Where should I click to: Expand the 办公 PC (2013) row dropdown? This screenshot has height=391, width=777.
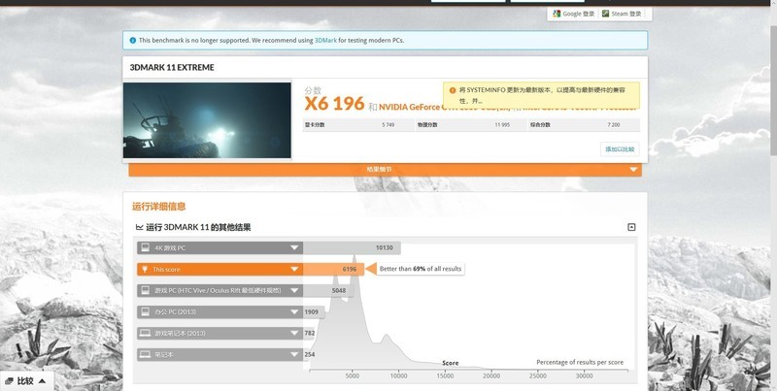(294, 311)
